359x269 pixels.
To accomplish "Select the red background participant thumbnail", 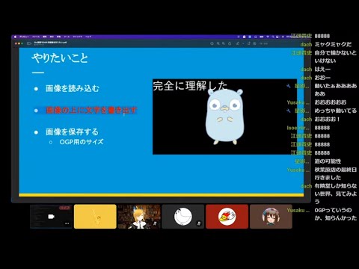I will coord(227,217).
